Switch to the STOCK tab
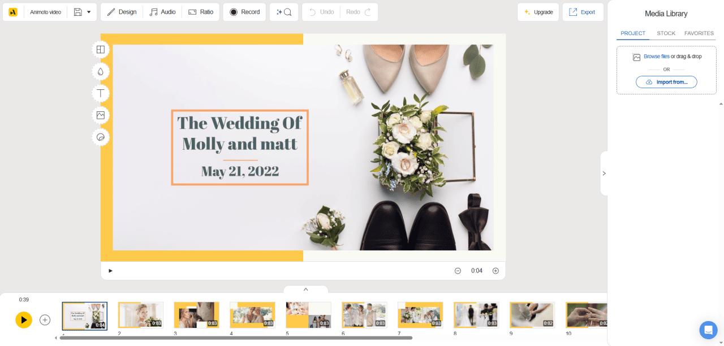The image size is (724, 346). (x=666, y=33)
